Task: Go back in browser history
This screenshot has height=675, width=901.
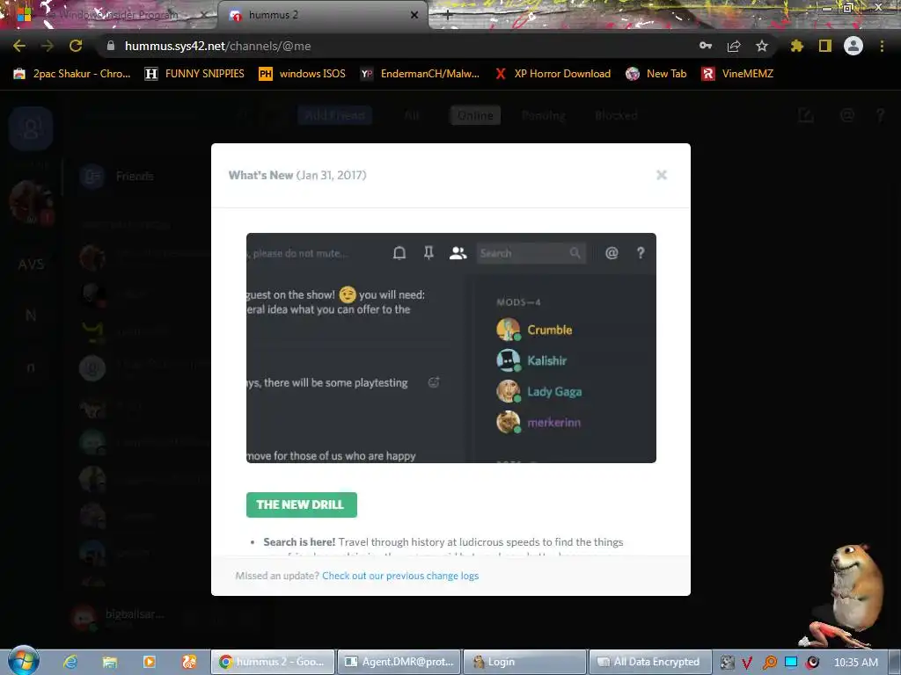Action: pos(19,46)
